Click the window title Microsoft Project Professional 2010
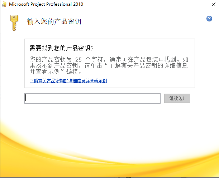219x178 pixels. tap(46, 4)
